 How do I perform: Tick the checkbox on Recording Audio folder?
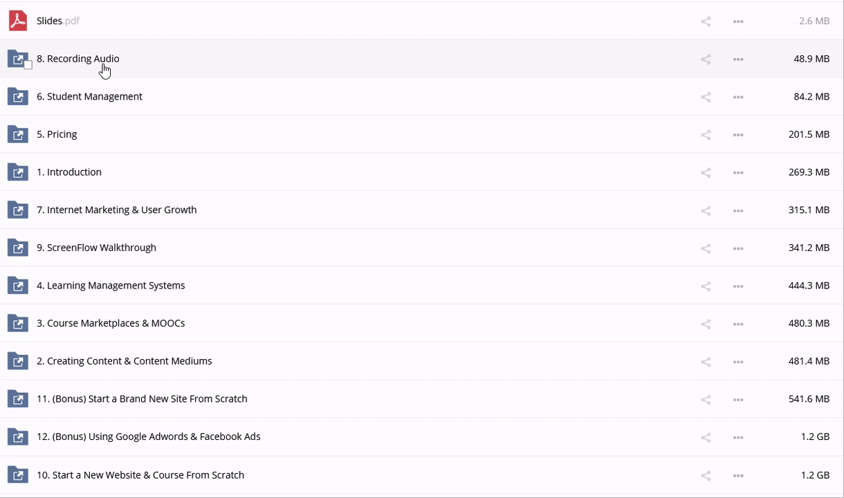(28, 65)
